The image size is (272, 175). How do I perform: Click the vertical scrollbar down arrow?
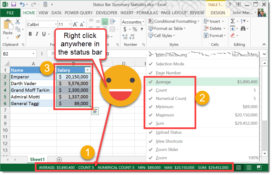click(265, 154)
